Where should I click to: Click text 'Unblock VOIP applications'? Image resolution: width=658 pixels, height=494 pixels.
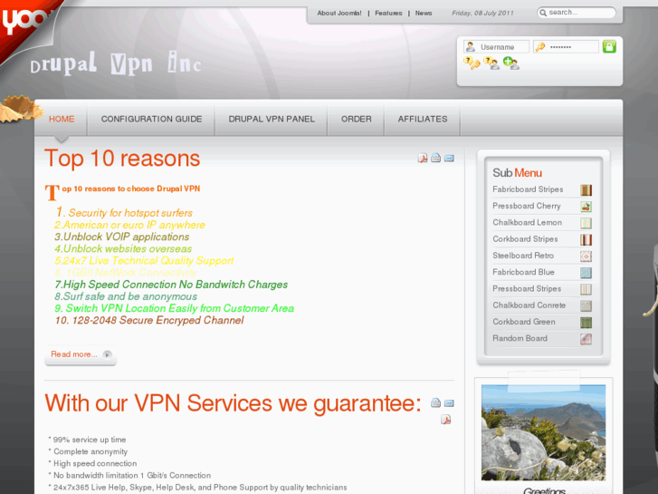[x=126, y=237]
